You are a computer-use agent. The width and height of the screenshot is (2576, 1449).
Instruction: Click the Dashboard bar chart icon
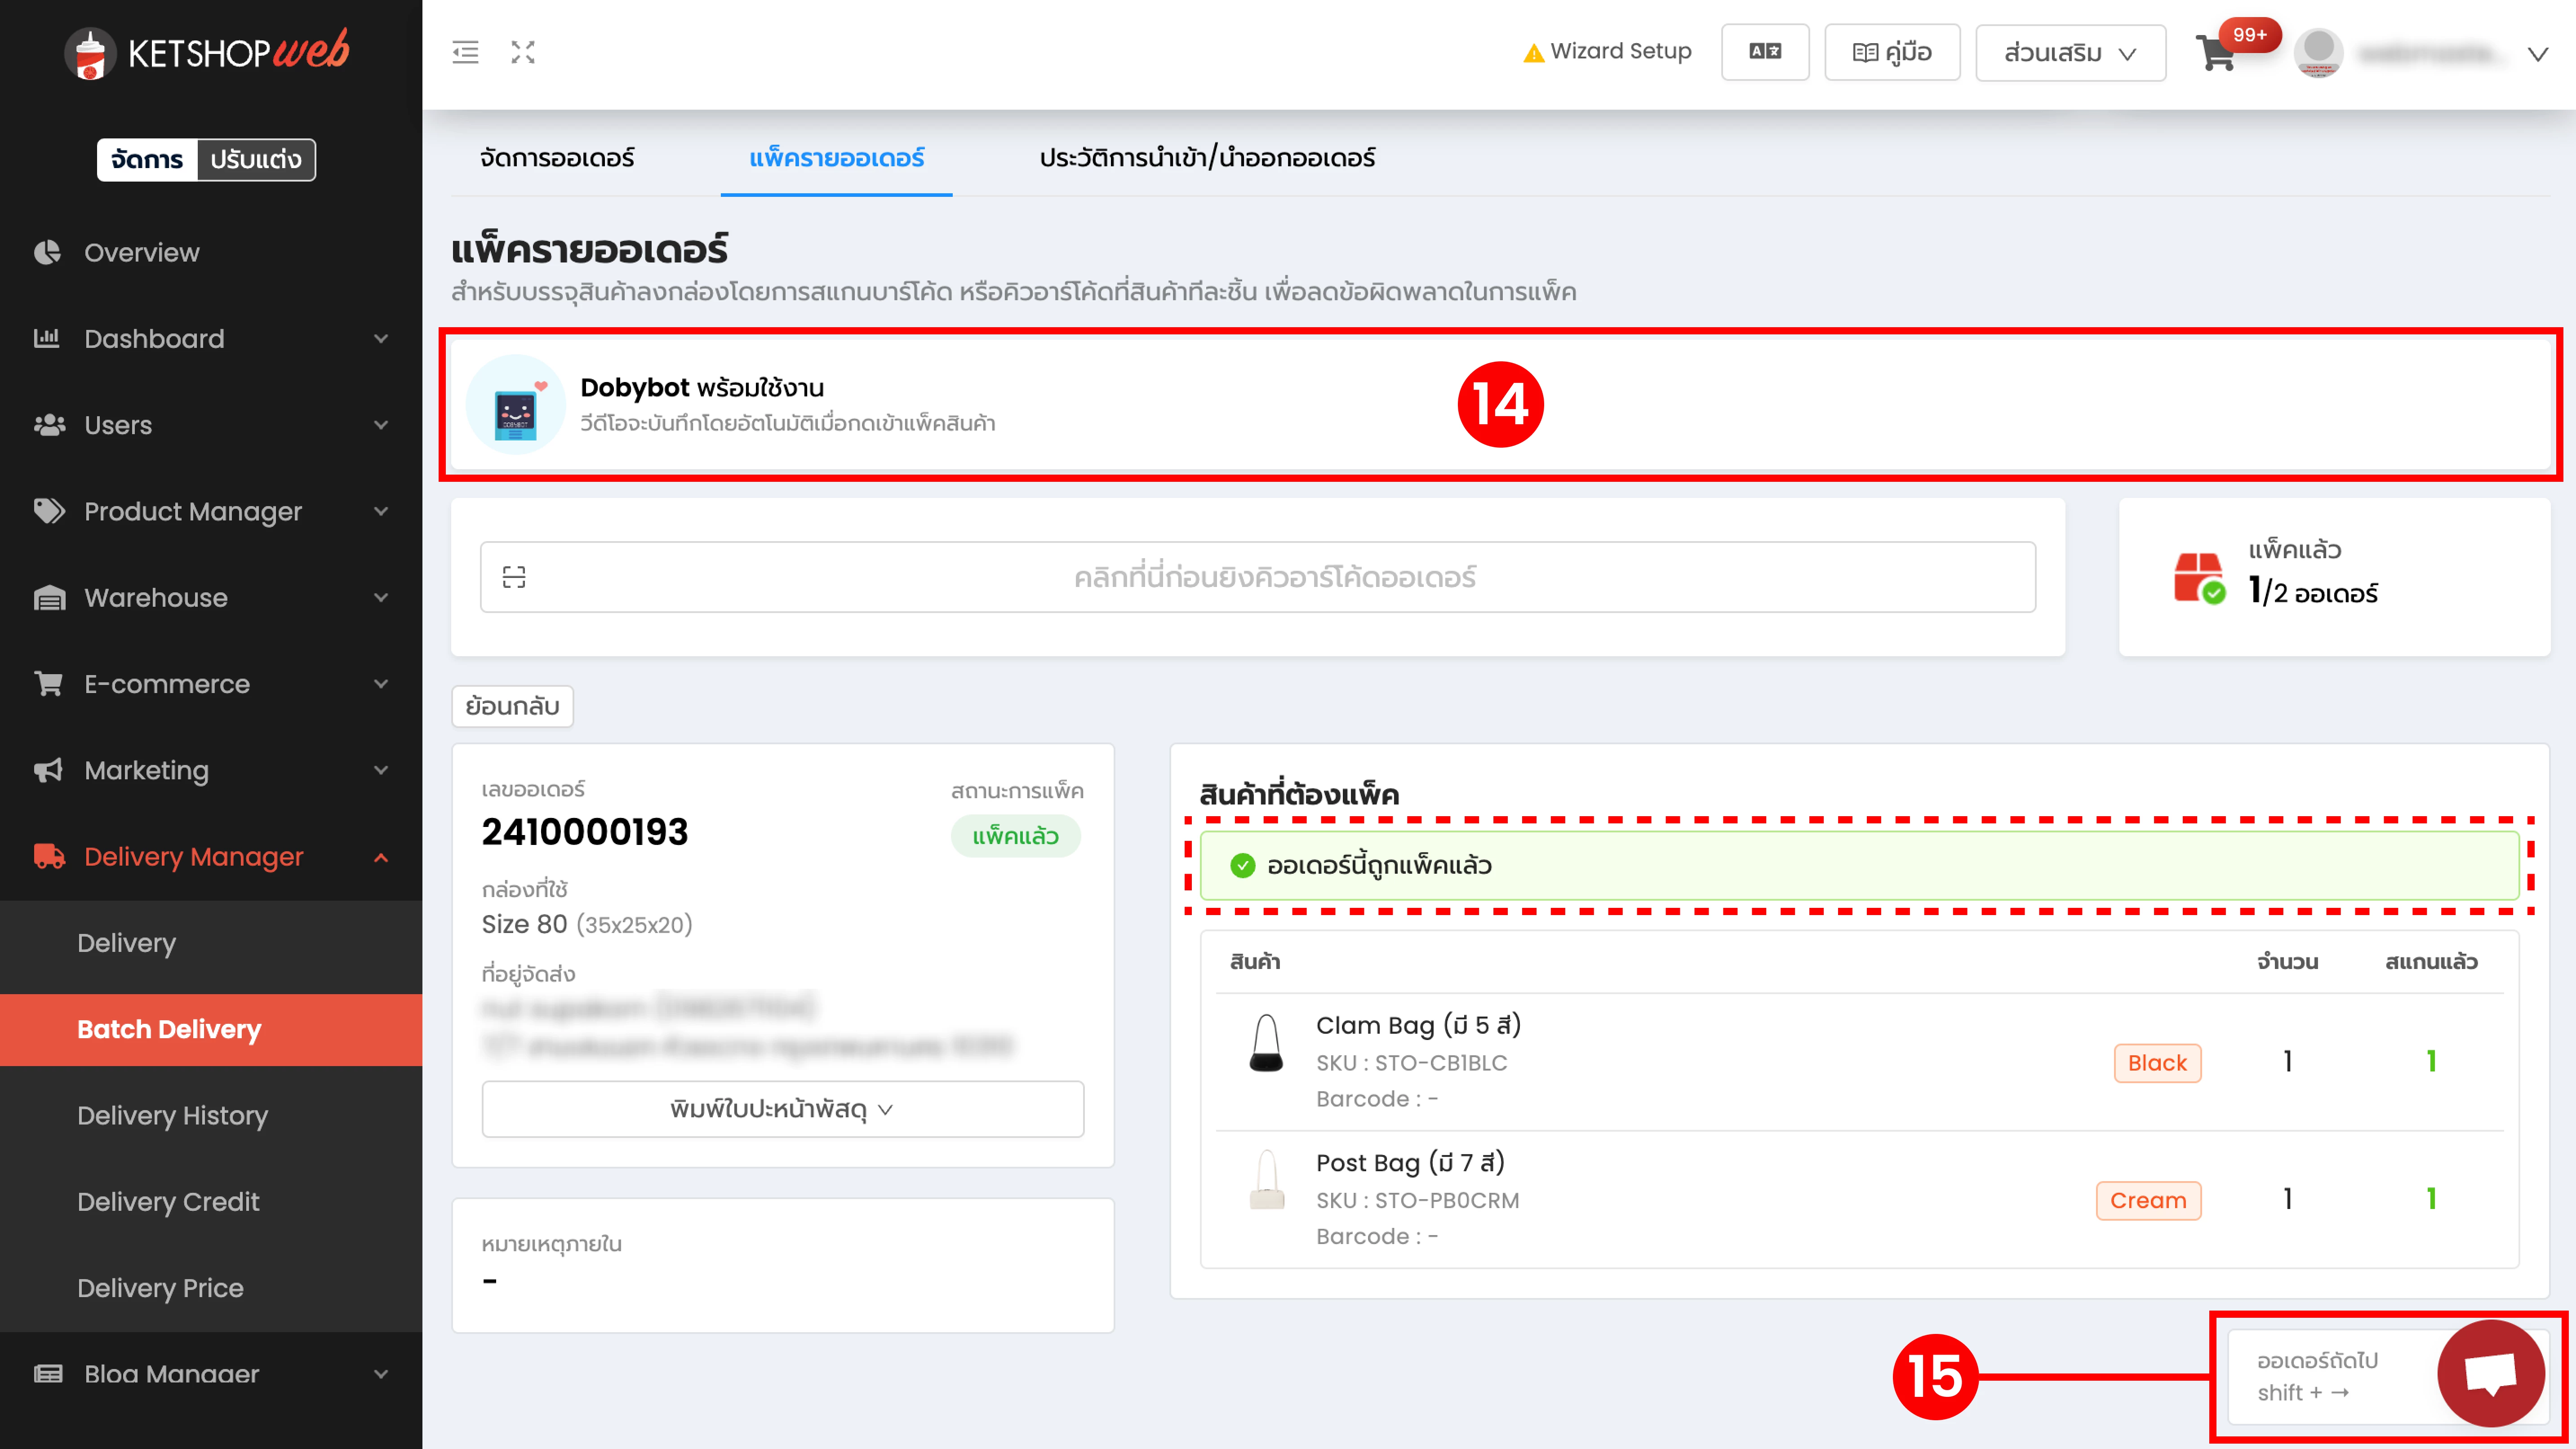point(47,338)
